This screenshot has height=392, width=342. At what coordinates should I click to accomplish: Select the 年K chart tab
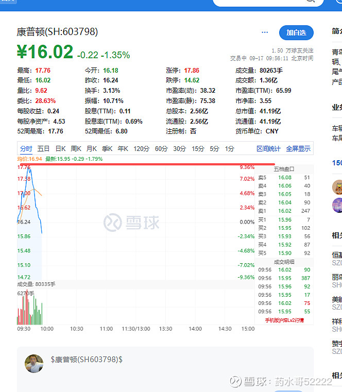pos(123,149)
